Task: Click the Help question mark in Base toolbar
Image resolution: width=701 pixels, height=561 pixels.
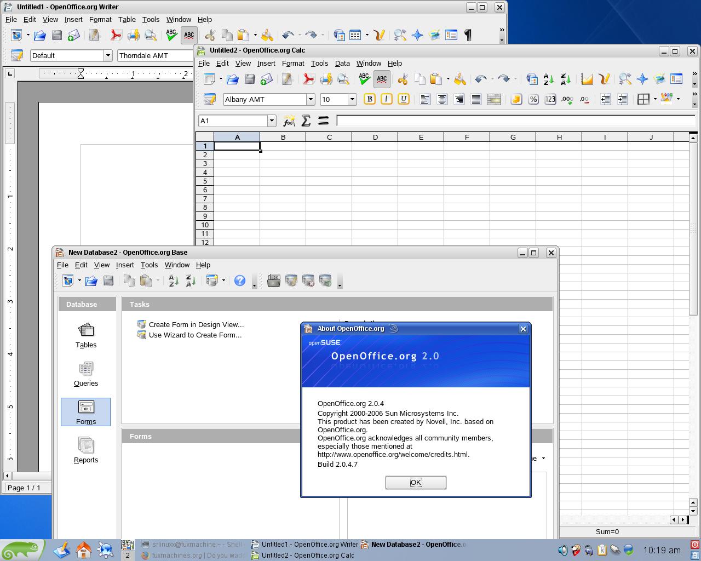Action: pyautogui.click(x=240, y=281)
